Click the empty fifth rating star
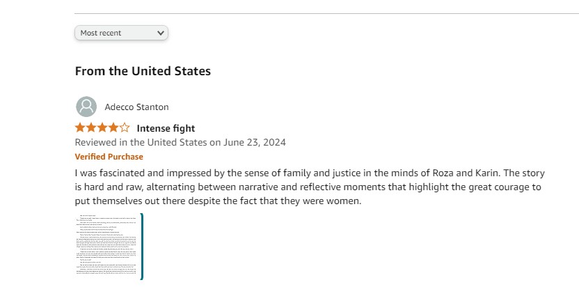Viewport: 579px width, 287px height. point(125,127)
